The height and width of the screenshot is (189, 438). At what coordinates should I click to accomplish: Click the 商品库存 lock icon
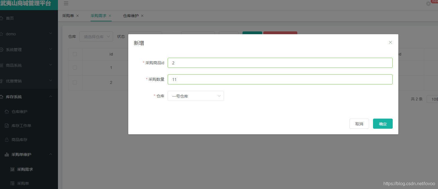[x=7, y=140]
